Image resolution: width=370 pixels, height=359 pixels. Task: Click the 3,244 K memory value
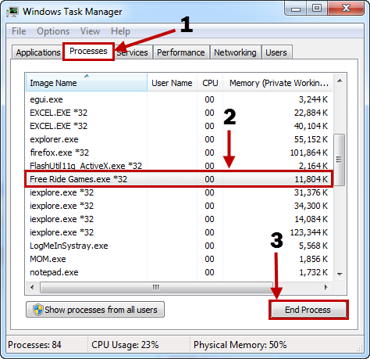pyautogui.click(x=313, y=99)
